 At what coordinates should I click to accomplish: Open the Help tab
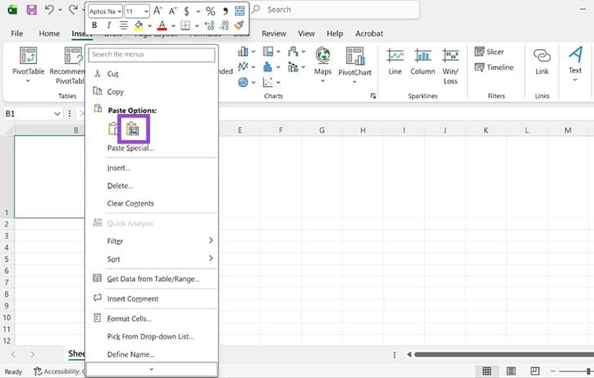335,34
